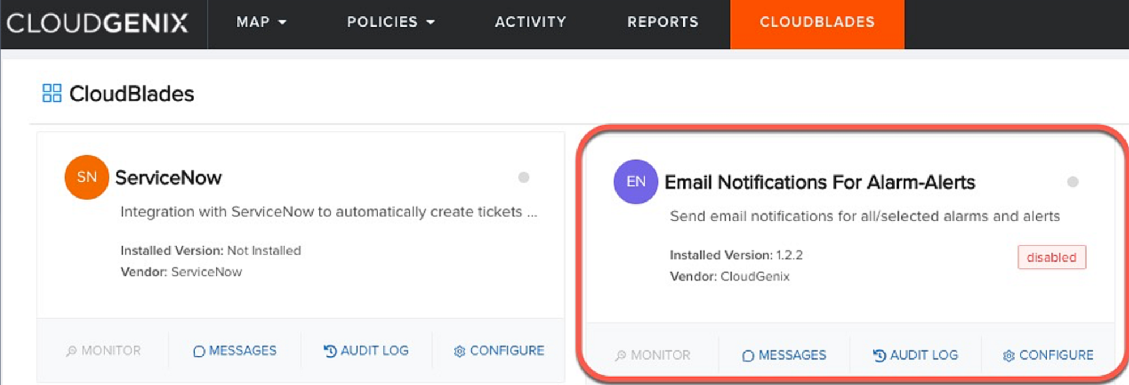Click the Email Notifications Monitor button
Screen dimensions: 1129x385
coord(653,356)
